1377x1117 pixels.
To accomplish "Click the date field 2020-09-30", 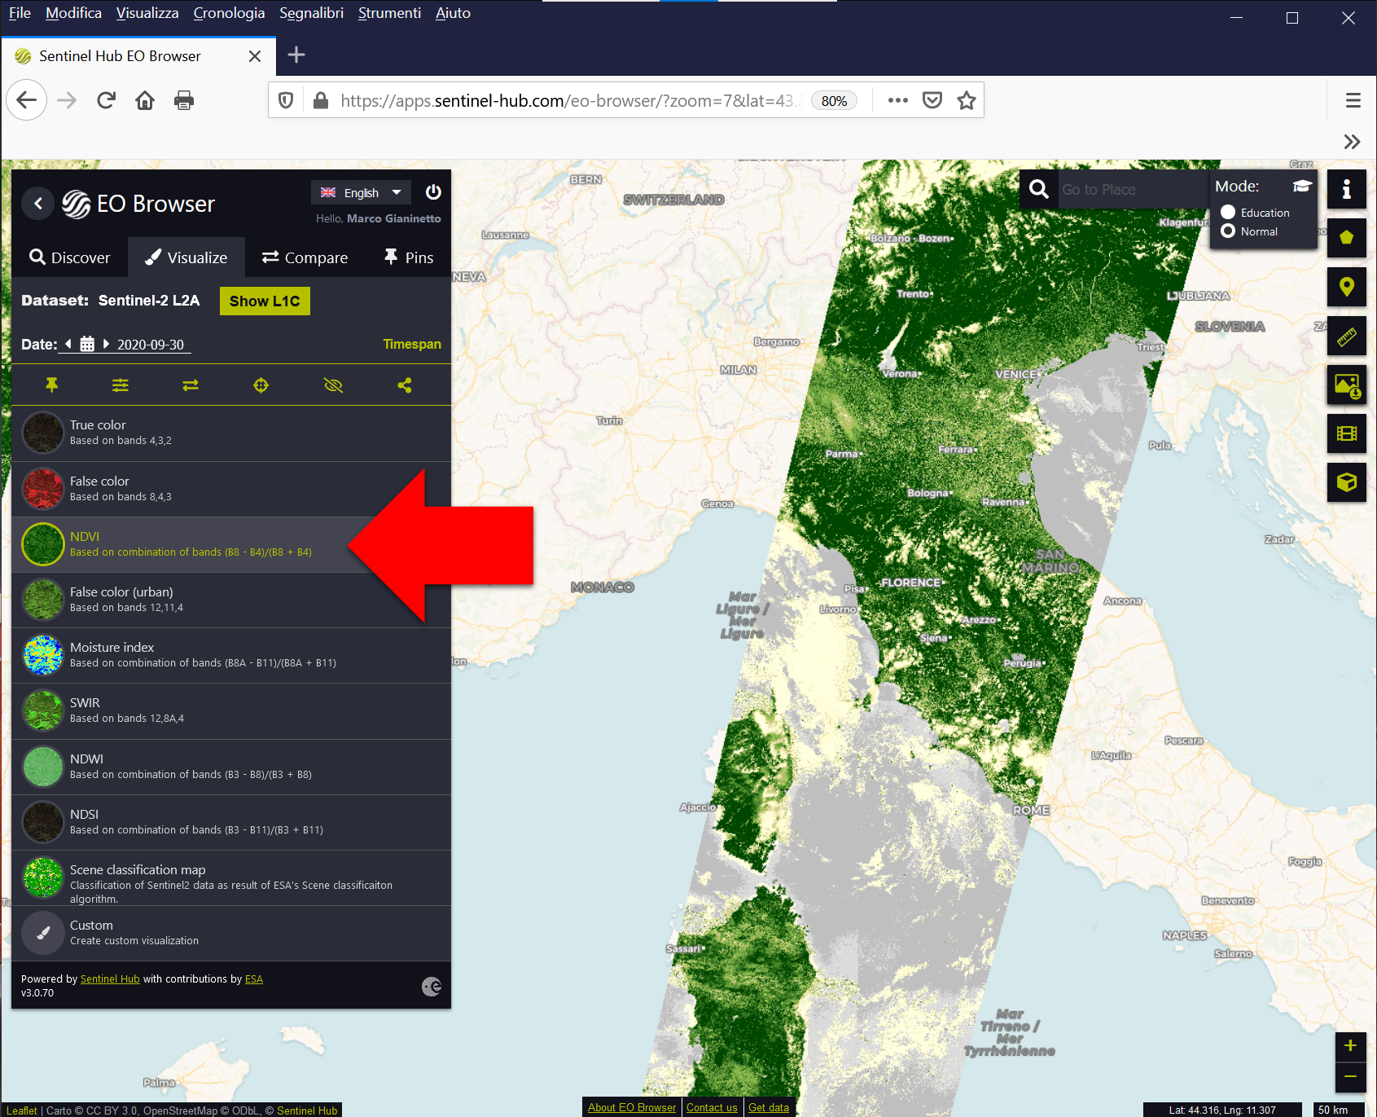I will coord(151,345).
